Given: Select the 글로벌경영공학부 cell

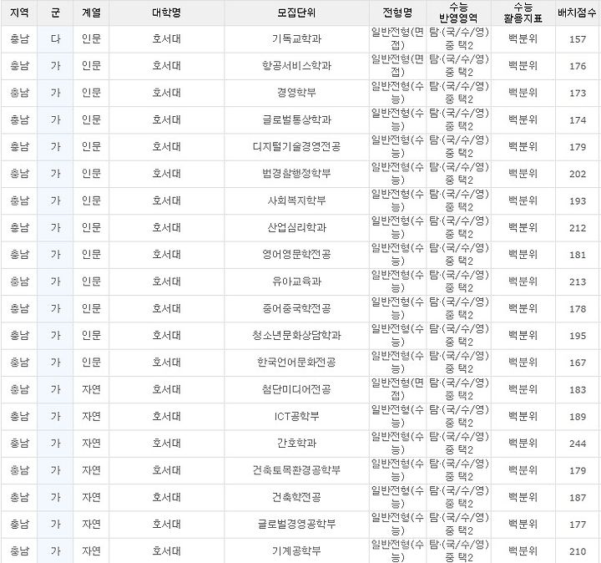Looking at the screenshot, I should (296, 524).
